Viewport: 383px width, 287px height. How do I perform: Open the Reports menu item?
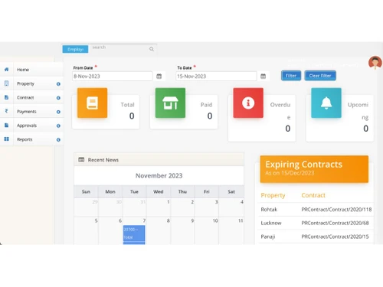(x=25, y=139)
